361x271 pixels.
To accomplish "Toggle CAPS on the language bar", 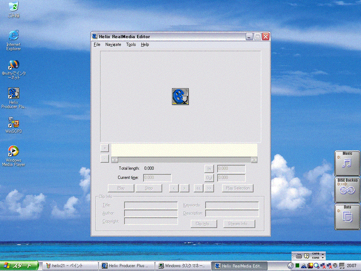I will click(x=316, y=254).
